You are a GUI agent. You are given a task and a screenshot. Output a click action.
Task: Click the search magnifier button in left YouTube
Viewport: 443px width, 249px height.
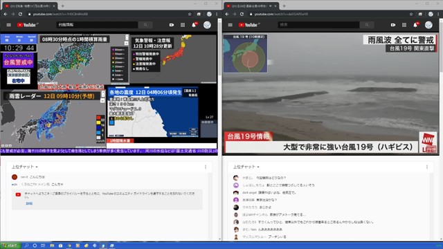pyautogui.click(x=145, y=25)
